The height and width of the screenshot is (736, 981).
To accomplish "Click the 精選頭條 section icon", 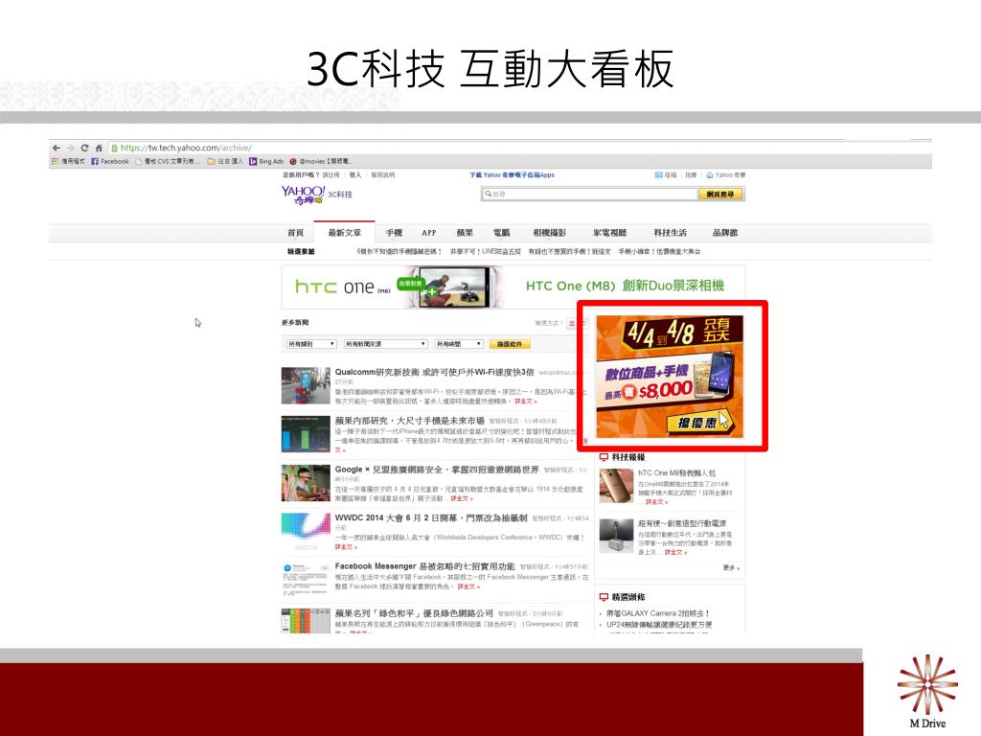I will (604, 597).
